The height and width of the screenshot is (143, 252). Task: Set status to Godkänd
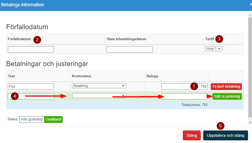point(53,119)
